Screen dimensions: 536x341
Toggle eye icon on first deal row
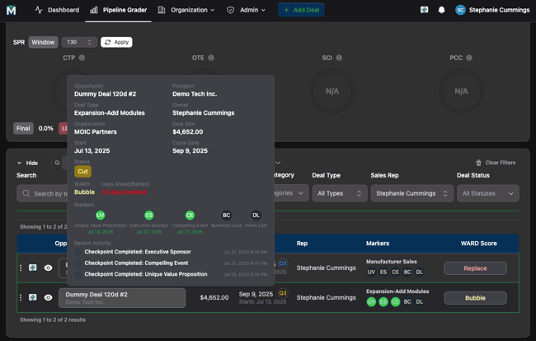point(48,268)
